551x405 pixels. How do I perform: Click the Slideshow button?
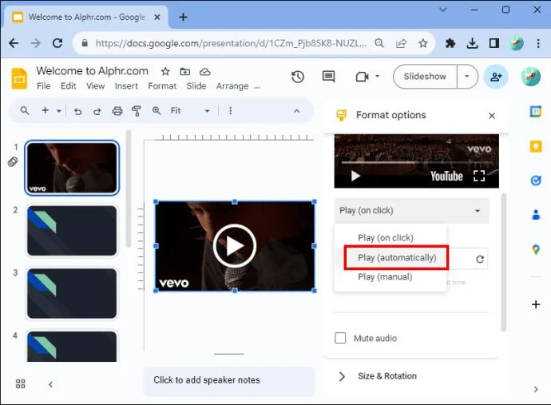pyautogui.click(x=425, y=77)
